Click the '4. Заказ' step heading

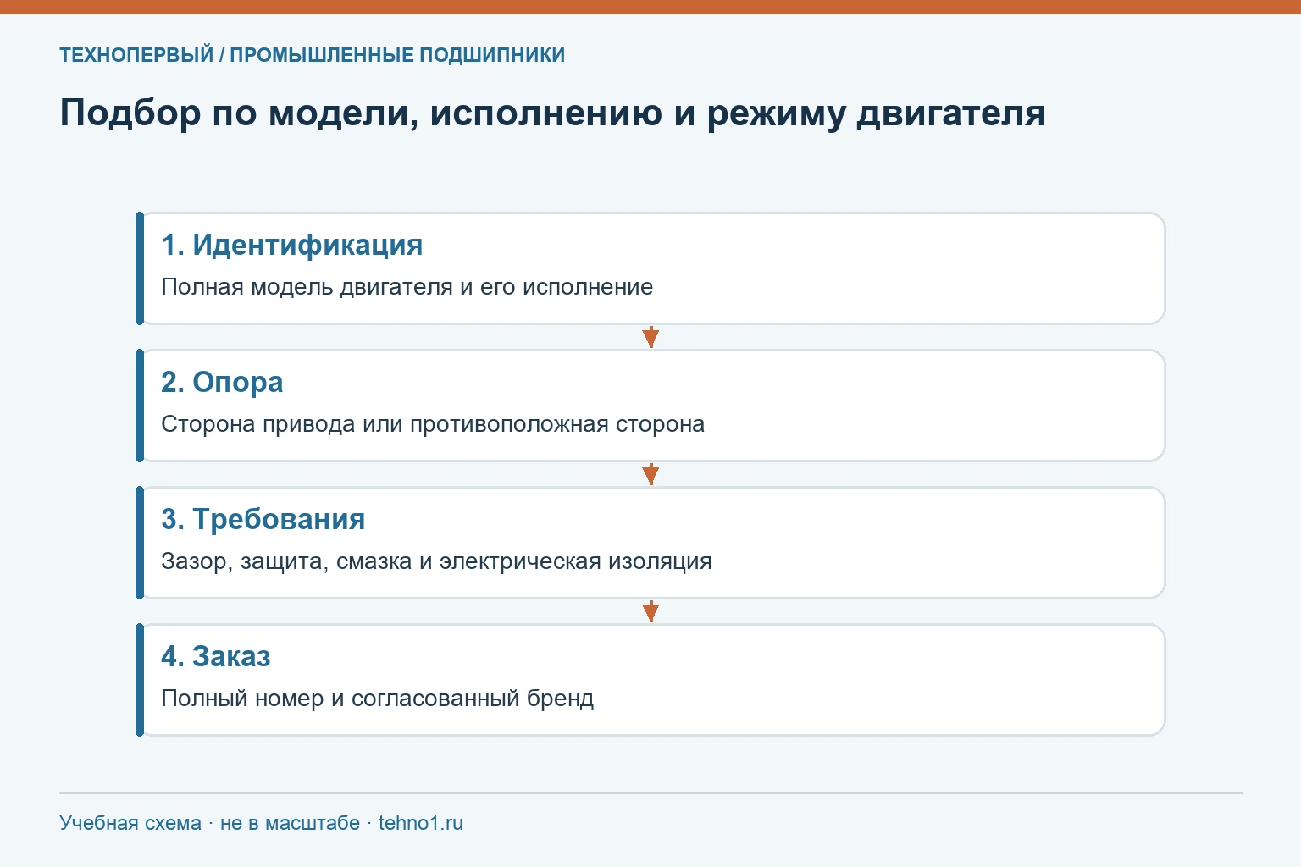click(215, 656)
